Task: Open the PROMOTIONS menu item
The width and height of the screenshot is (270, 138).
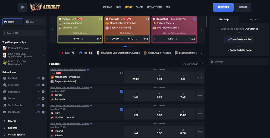Action: tap(155, 7)
